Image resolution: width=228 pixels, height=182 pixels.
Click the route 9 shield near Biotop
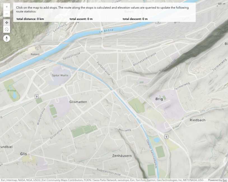tap(36, 96)
